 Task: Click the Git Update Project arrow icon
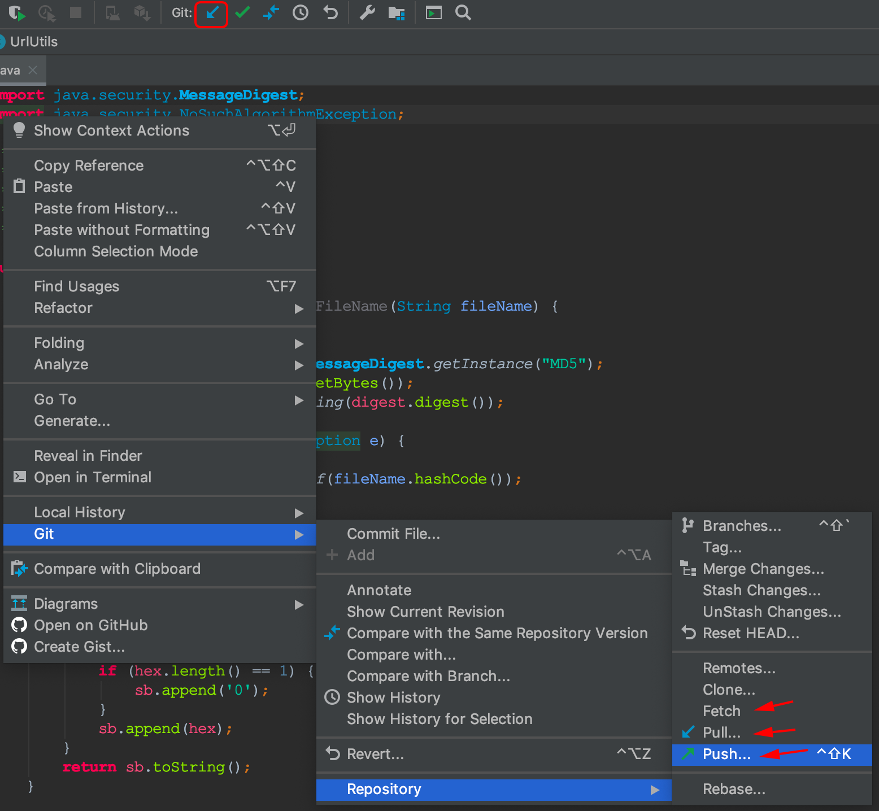pyautogui.click(x=211, y=13)
